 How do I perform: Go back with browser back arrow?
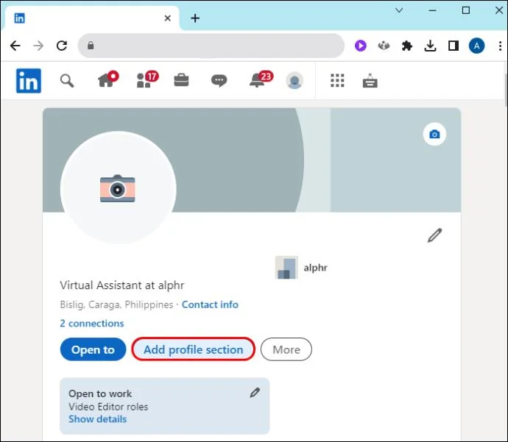pos(15,46)
